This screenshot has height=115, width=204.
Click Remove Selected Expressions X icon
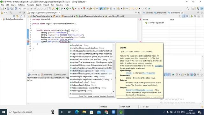click(x=195, y=16)
